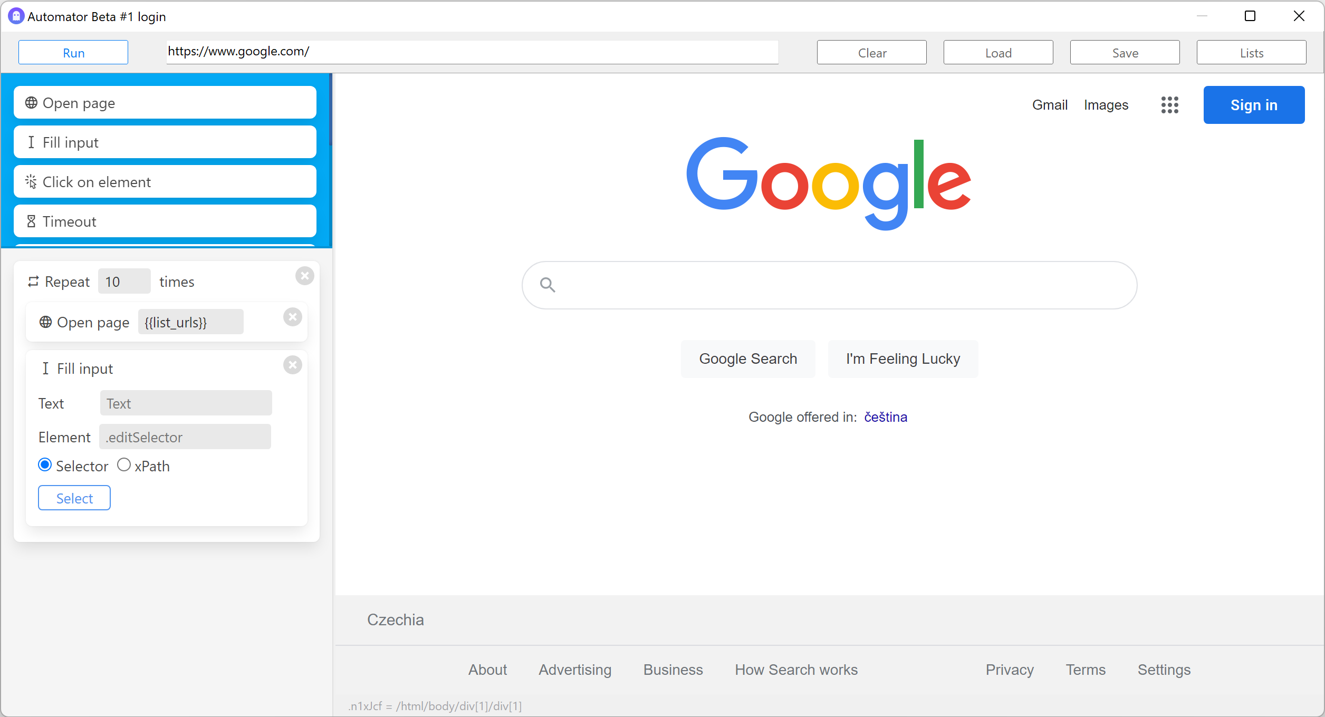Click the Automator app icon in the title bar

tap(16, 16)
